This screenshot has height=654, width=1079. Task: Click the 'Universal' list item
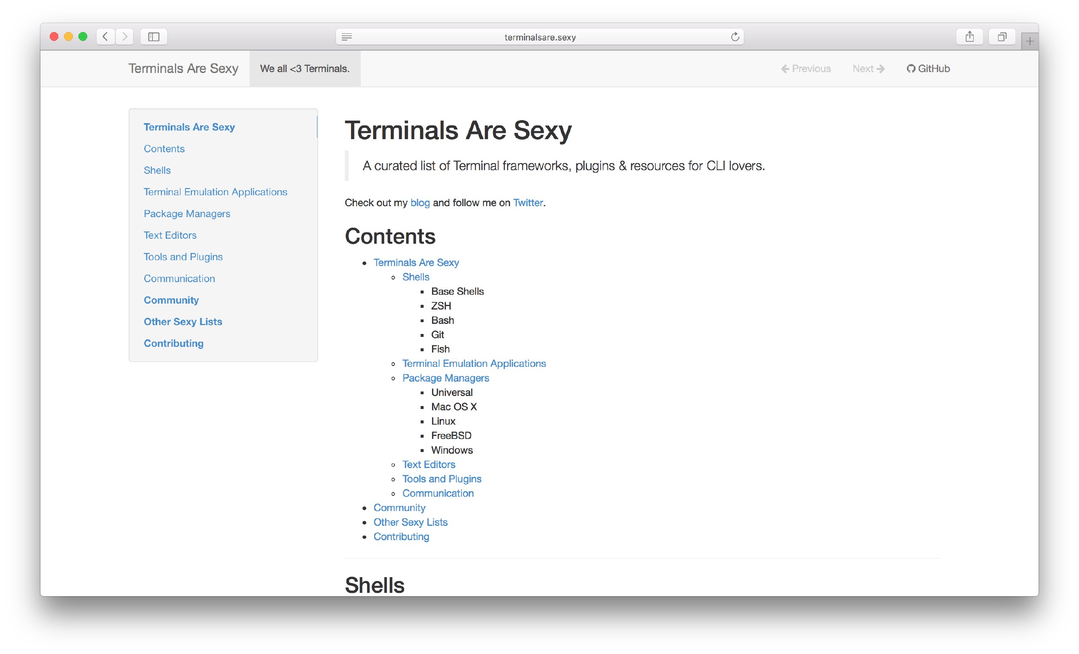tap(451, 393)
